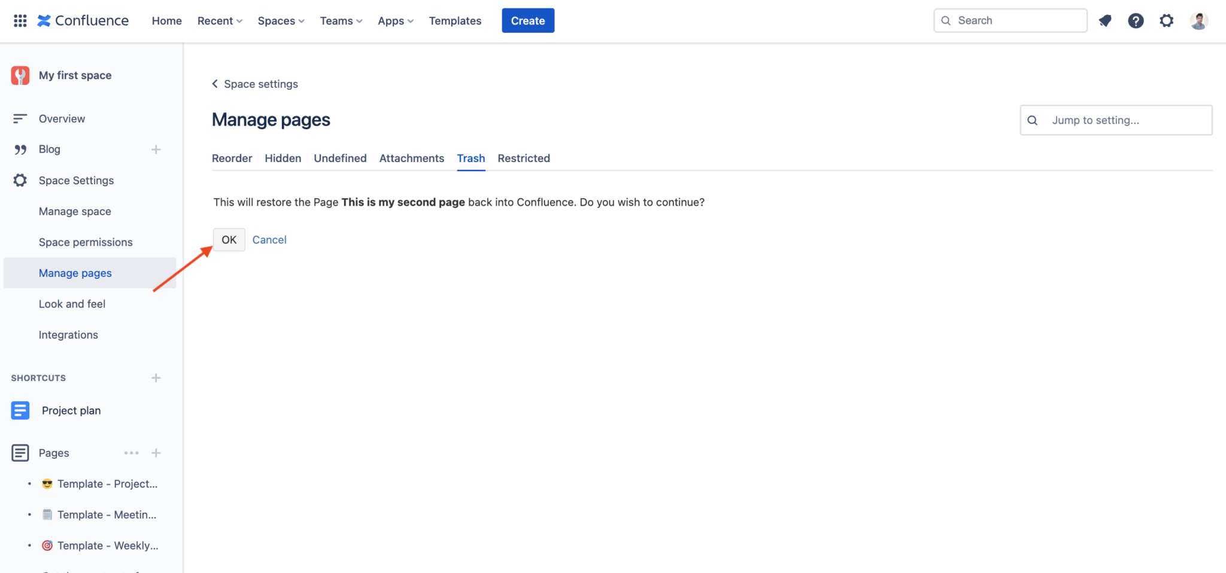Open notifications via the flag icon
This screenshot has width=1226, height=573.
pos(1105,20)
